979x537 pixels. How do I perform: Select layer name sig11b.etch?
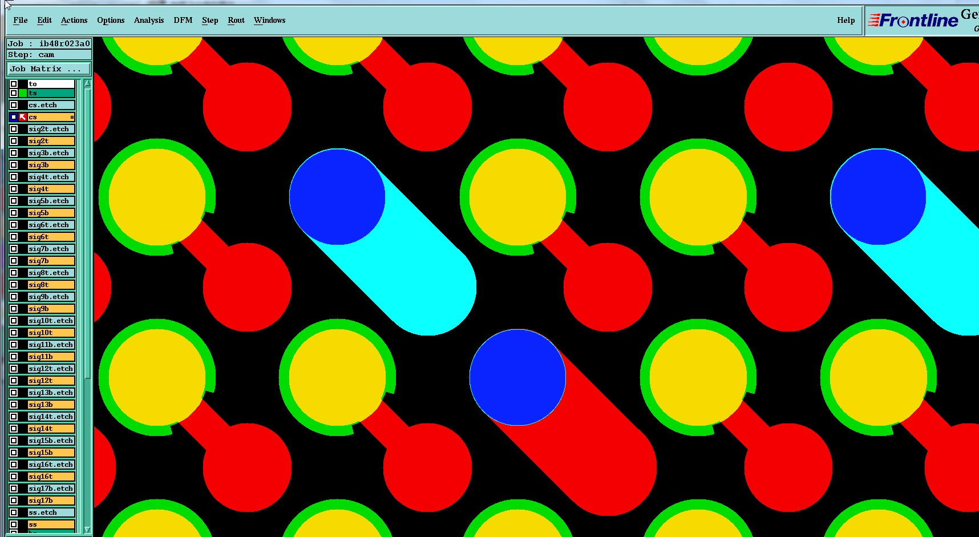click(51, 345)
